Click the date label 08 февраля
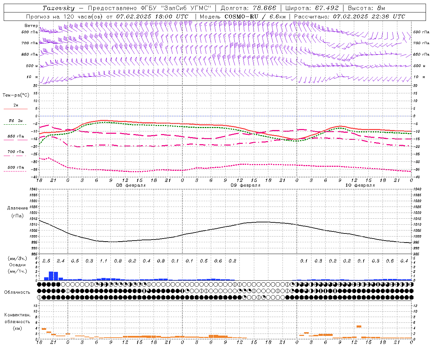This screenshot has height=345, width=431. (131, 185)
